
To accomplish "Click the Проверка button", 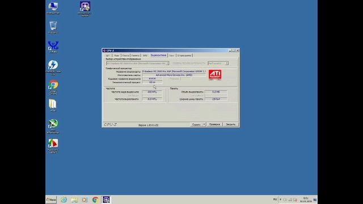I will click(x=214, y=125).
